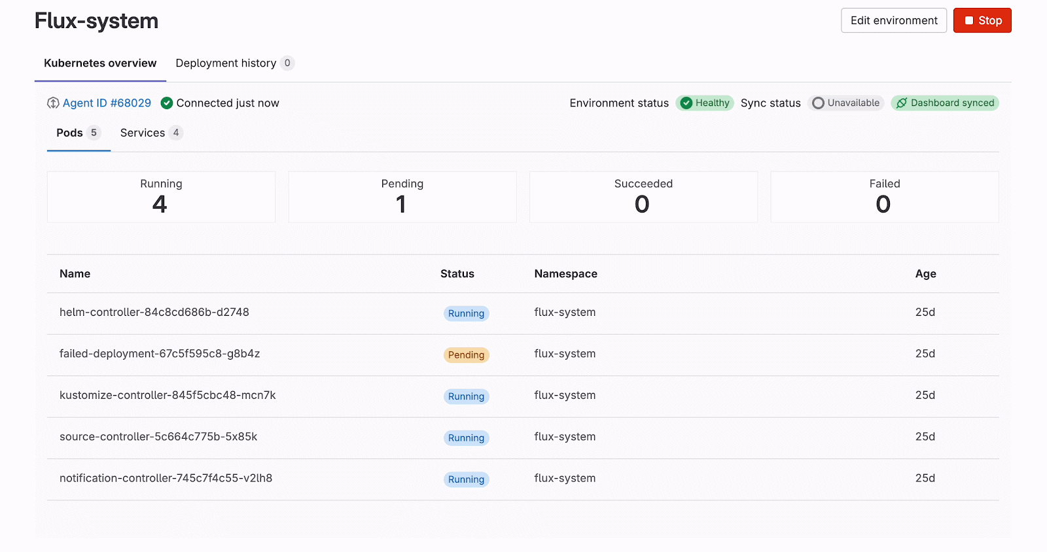This screenshot has width=1047, height=552.
Task: Click the 25d age of helm-controller pod
Action: 925,313
